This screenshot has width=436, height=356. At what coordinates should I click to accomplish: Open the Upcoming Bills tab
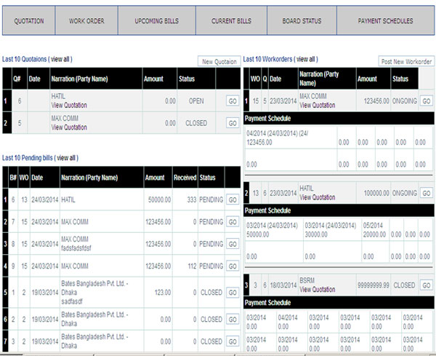click(x=157, y=21)
